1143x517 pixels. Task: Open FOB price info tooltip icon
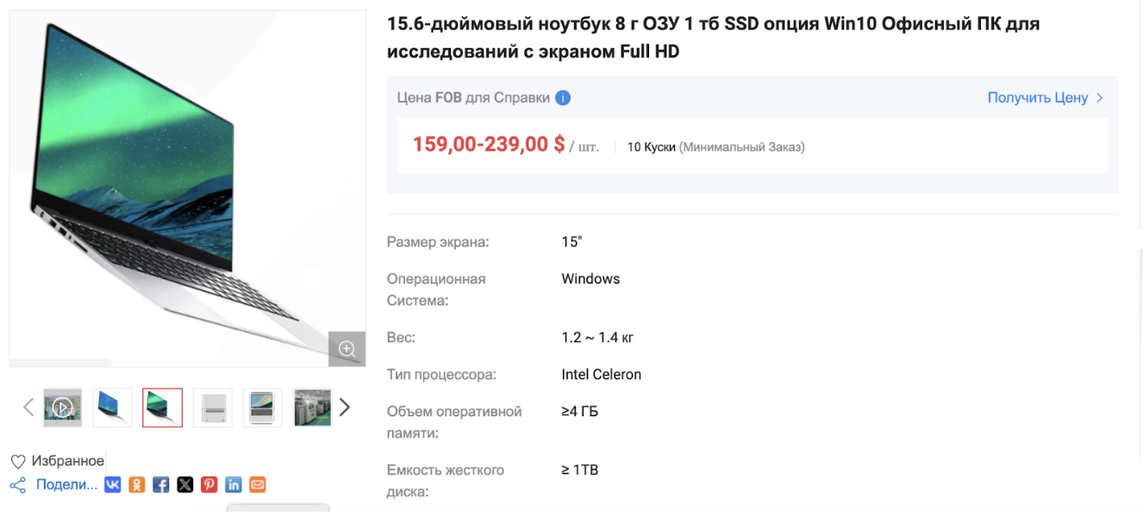click(x=563, y=98)
